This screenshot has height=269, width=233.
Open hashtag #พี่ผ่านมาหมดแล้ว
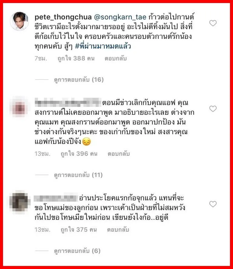click(x=103, y=46)
